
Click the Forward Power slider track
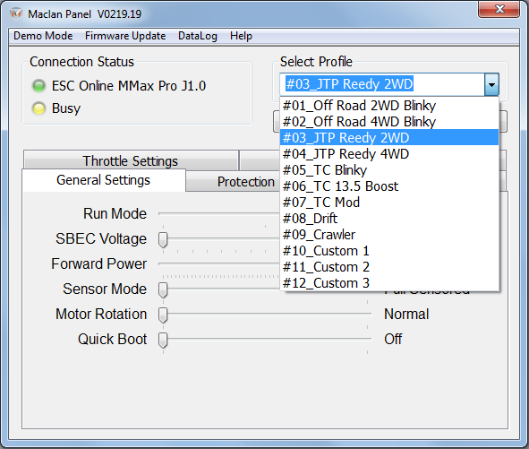tap(219, 263)
